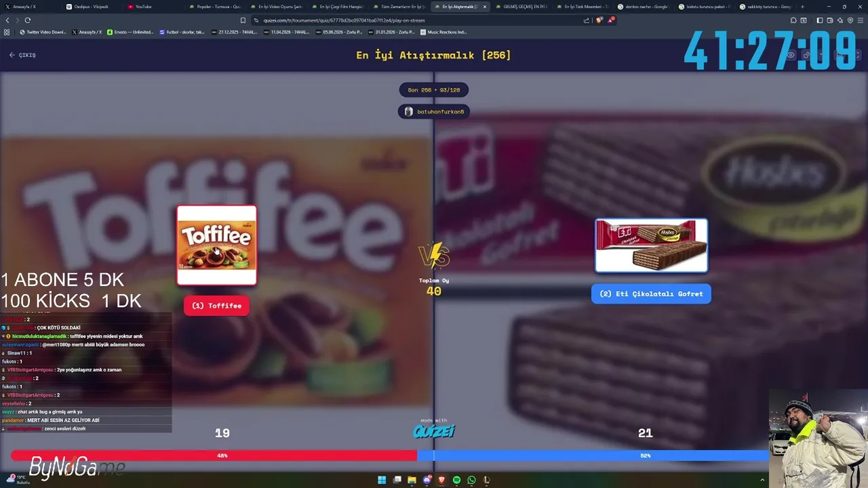Open Spotify from the taskbar
Screen dimensions: 868x488
456,480
